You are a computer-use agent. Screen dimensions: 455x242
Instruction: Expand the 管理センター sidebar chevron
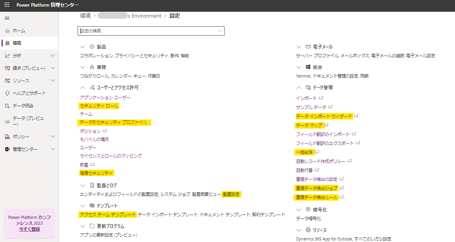tap(53, 149)
